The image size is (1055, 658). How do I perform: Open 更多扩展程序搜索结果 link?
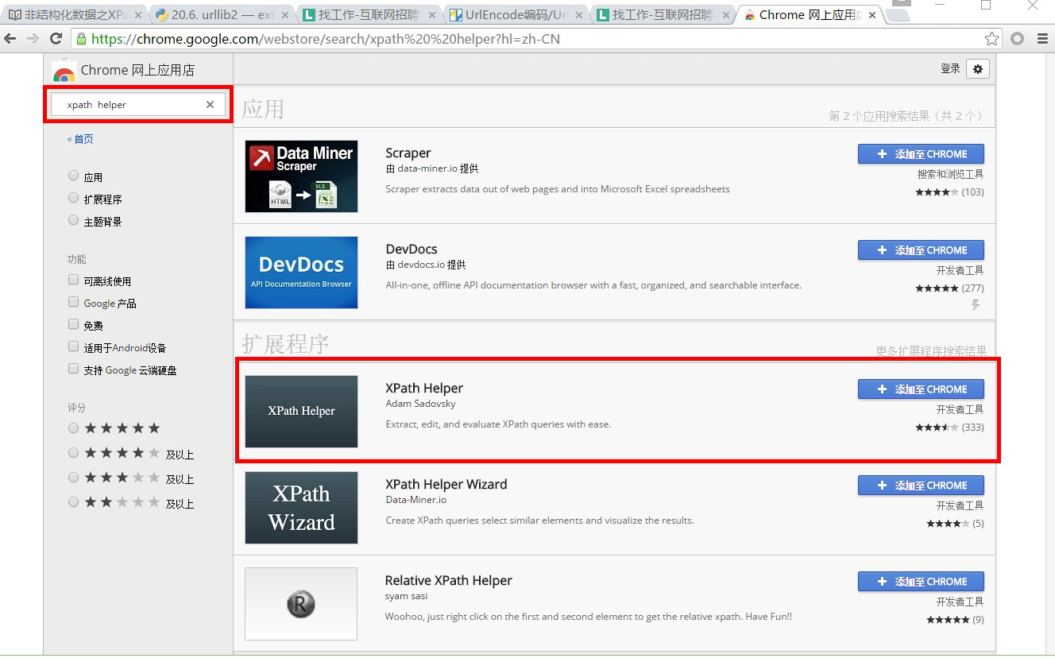tap(930, 350)
